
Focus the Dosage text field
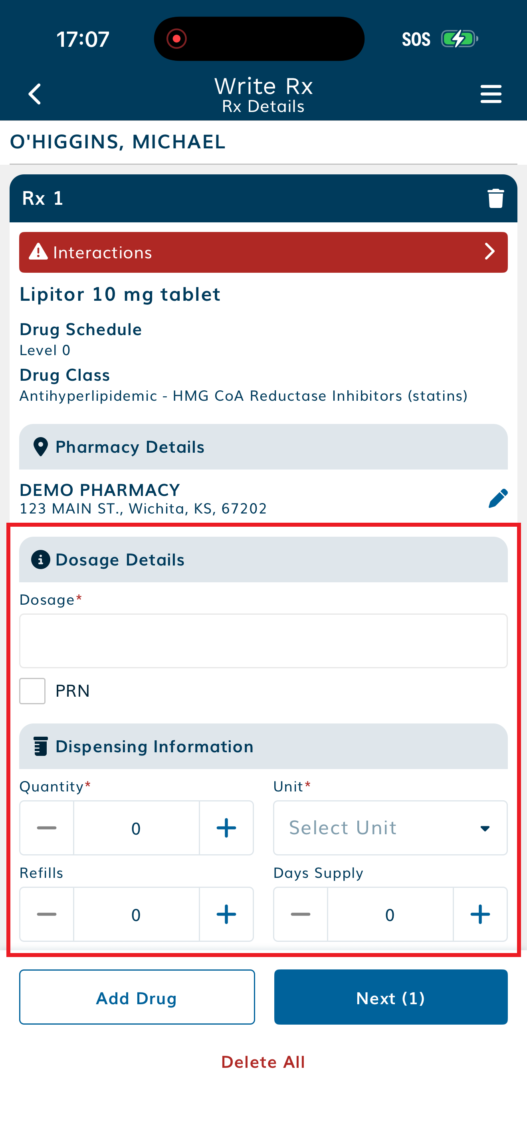pyautogui.click(x=263, y=641)
